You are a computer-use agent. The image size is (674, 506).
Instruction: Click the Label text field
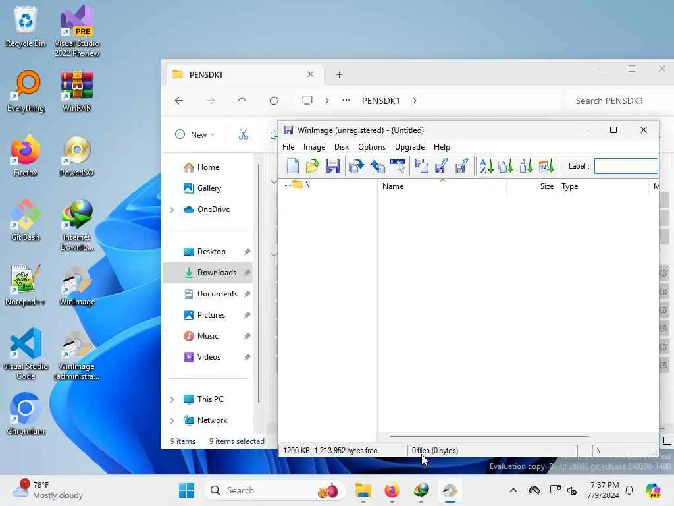pyautogui.click(x=626, y=166)
